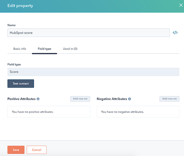Open the internal name code icon
This screenshot has width=184, height=156.
pos(175,33)
